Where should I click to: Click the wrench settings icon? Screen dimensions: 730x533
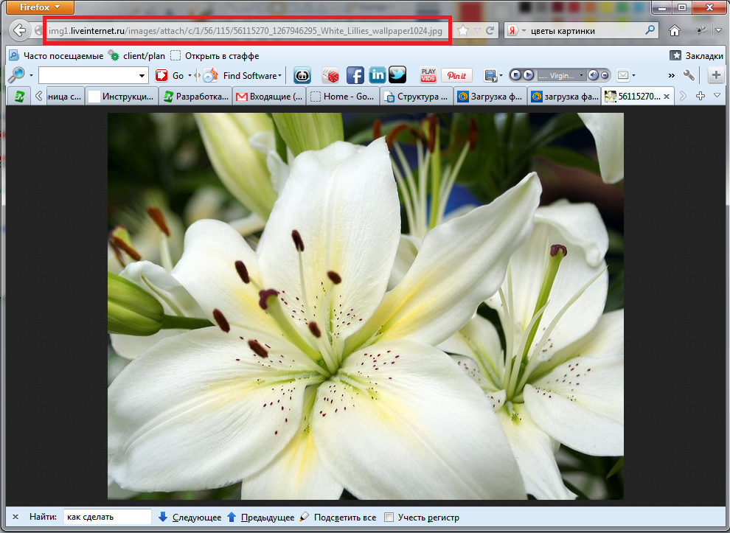[x=689, y=75]
